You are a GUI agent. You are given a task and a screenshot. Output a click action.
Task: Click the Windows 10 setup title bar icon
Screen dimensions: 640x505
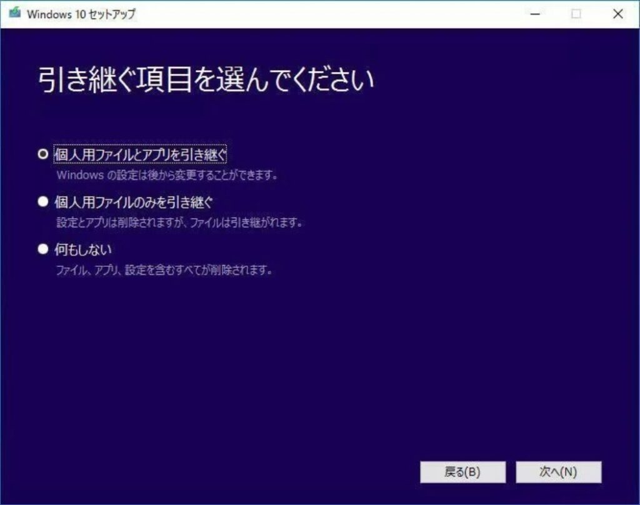coord(15,13)
